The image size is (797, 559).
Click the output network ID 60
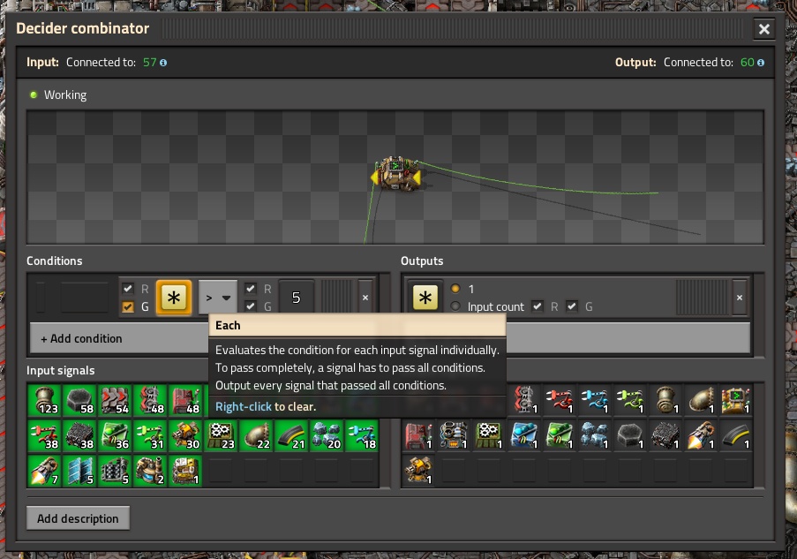(748, 63)
